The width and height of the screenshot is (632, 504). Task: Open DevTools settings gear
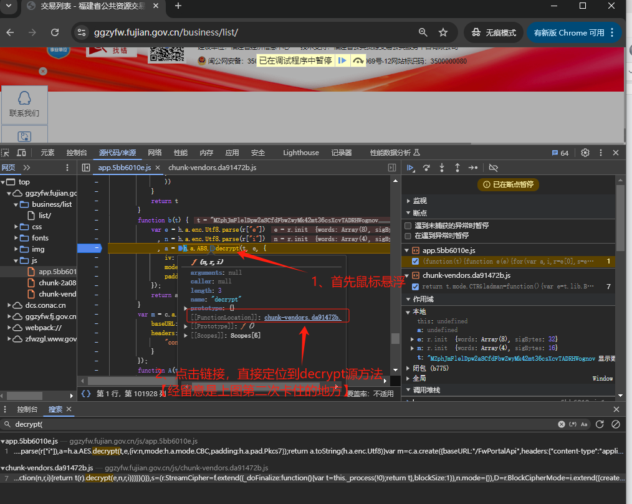[585, 153]
